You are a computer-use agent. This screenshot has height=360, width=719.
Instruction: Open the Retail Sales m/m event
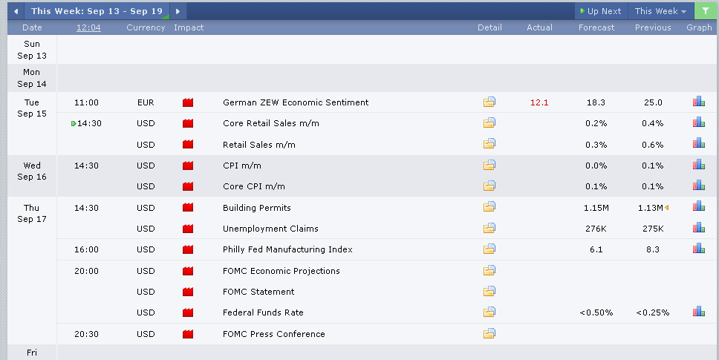259,145
